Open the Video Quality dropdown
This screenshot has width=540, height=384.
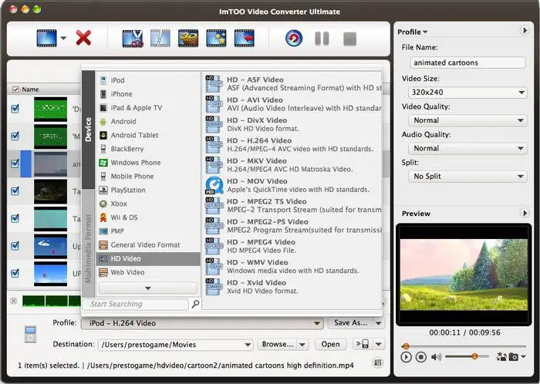pos(467,120)
